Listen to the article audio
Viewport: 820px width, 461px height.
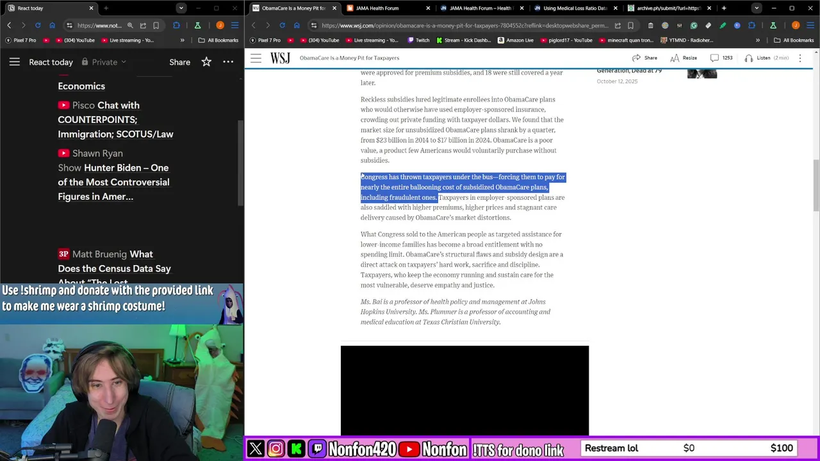click(766, 58)
